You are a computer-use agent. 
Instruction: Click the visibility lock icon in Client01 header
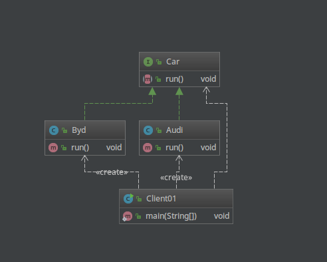pos(139,199)
